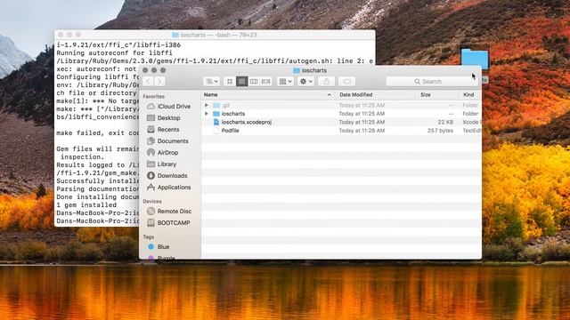Sort by Size column header

coord(437,95)
